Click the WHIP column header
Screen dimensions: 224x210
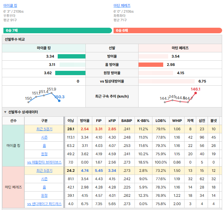[x=177, y=121]
